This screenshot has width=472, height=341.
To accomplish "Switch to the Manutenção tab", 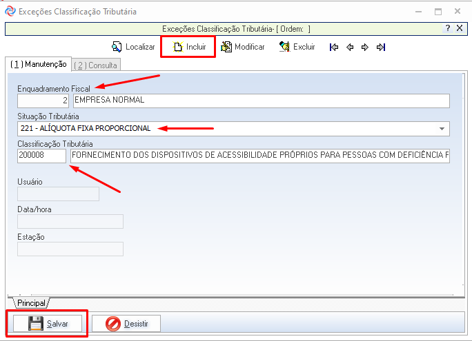I will (39, 64).
